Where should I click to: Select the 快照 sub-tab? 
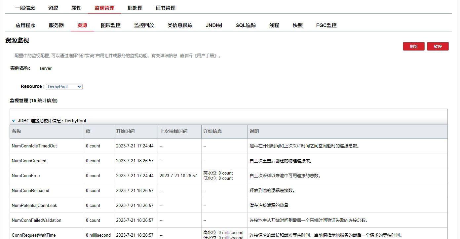click(298, 25)
